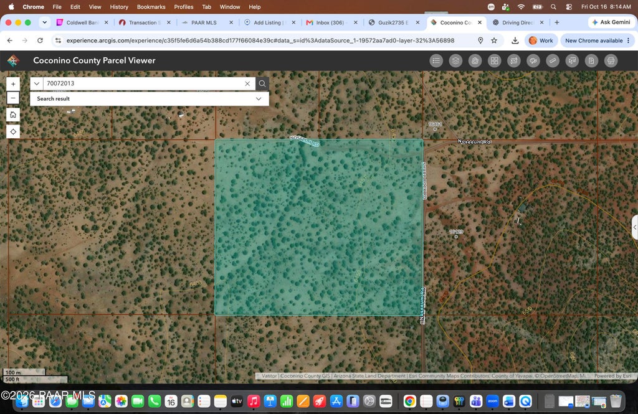Launch Music from the Dock
The width and height of the screenshot is (638, 414).
pos(254,402)
